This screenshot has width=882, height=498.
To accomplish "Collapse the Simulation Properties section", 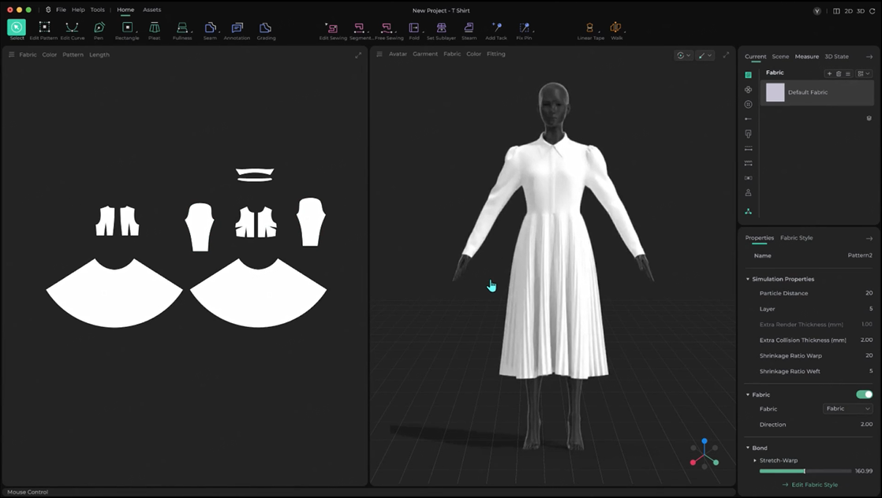I will 748,278.
